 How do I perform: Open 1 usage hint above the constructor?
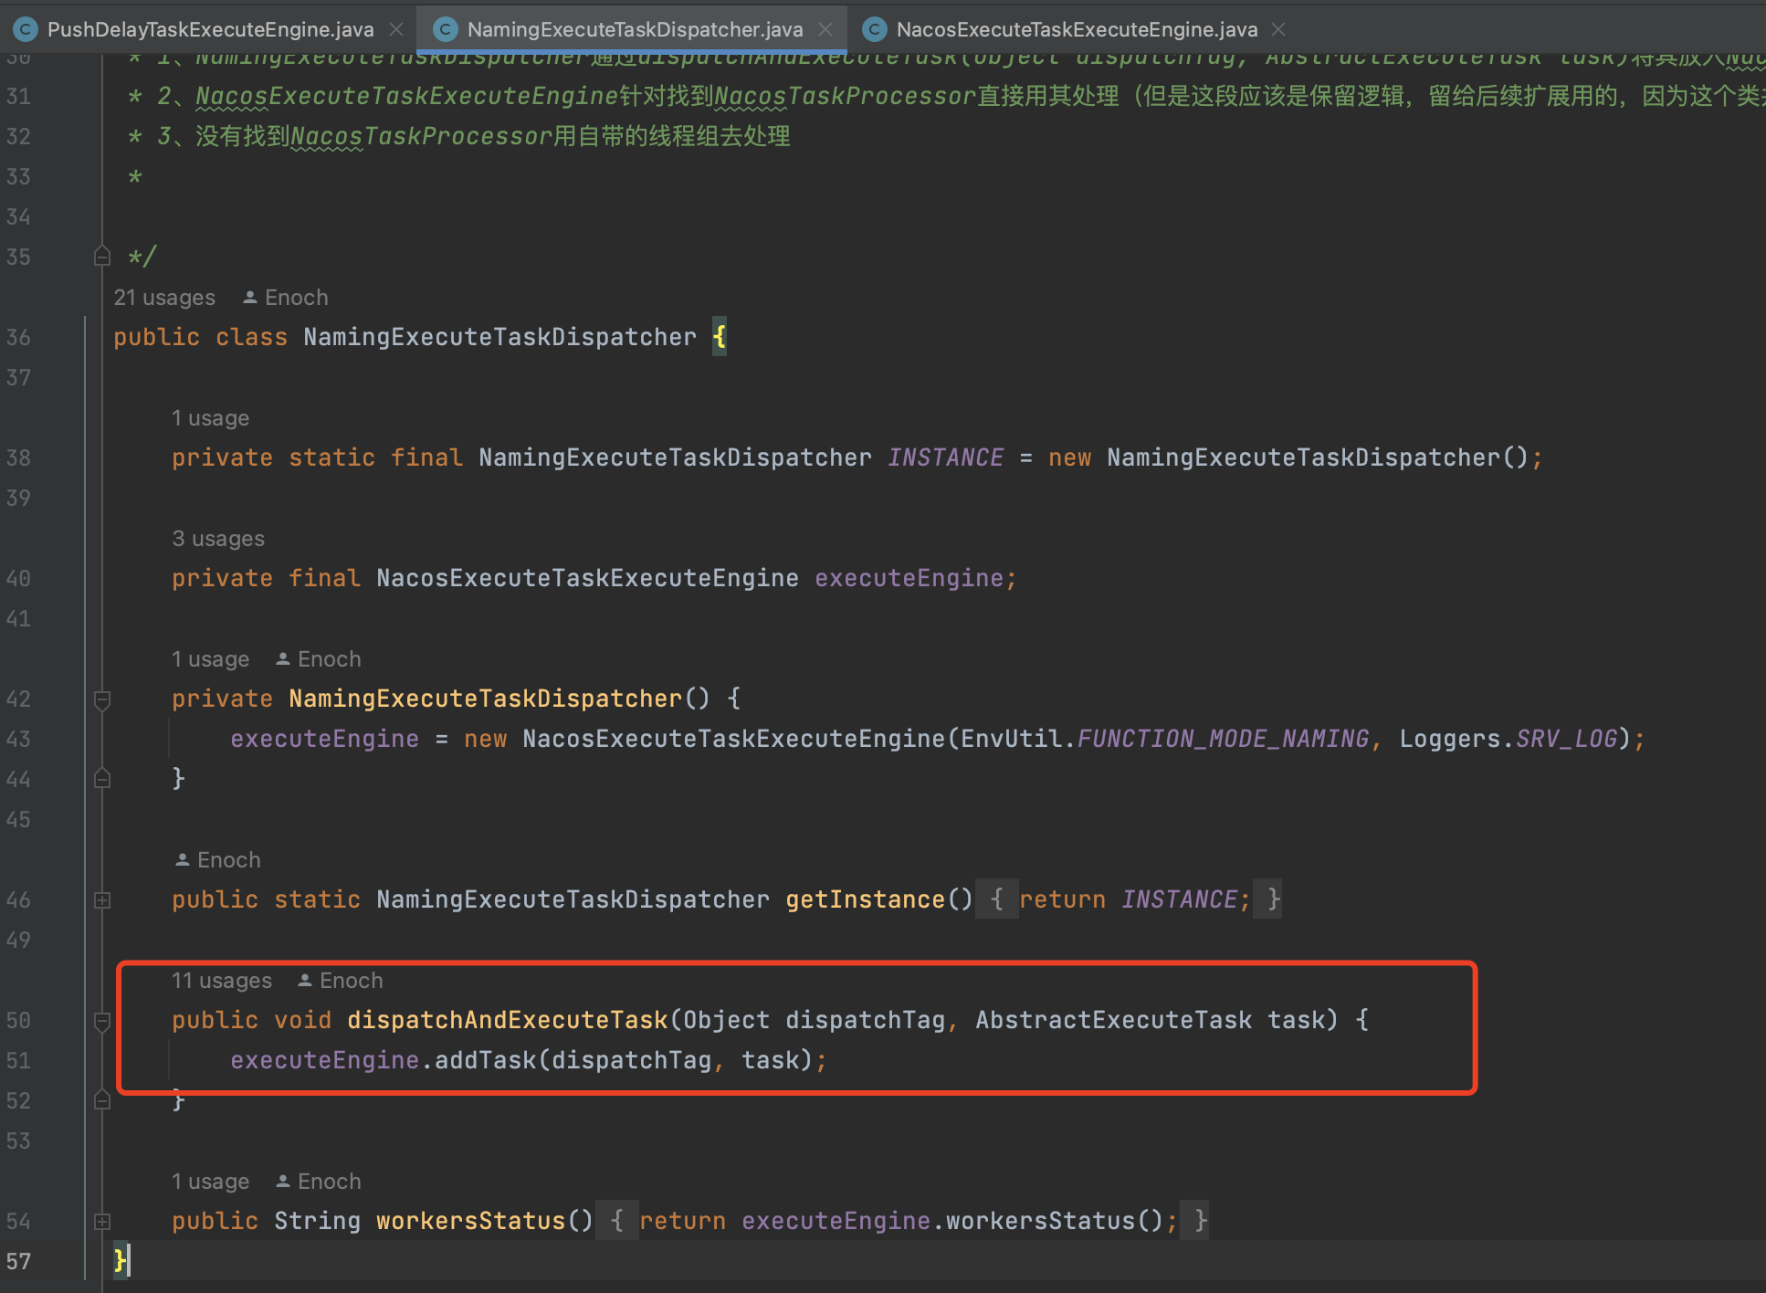coord(210,659)
